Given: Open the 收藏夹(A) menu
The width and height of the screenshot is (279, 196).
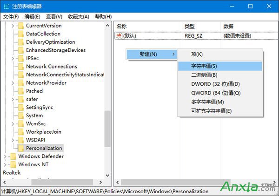Looking at the screenshot, I should point(79,17).
